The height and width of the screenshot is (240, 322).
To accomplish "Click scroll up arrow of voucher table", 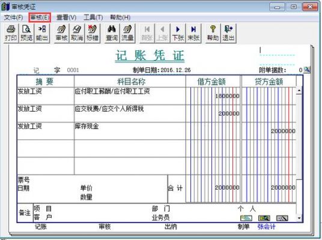I will (x=299, y=90).
